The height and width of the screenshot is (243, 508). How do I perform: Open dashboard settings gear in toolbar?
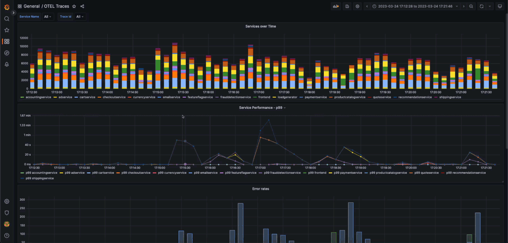coord(358,6)
